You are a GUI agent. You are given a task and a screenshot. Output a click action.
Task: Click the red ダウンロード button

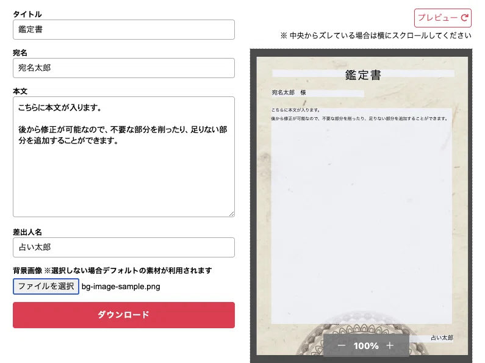(124, 315)
